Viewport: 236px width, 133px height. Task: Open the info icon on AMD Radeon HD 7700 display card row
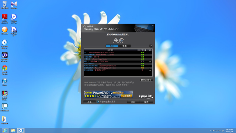(150, 62)
